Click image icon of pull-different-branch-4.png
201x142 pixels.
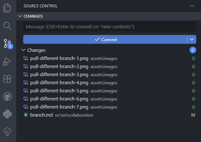tap(26, 82)
